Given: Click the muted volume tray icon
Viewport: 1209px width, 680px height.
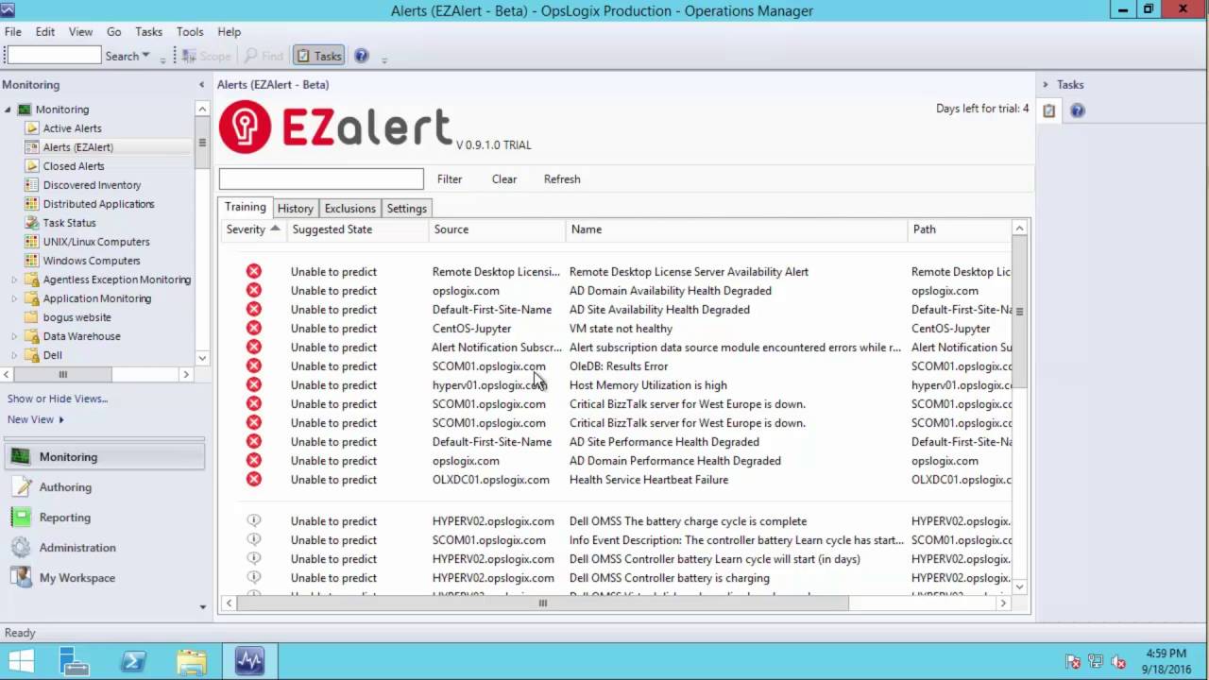Looking at the screenshot, I should [1118, 662].
